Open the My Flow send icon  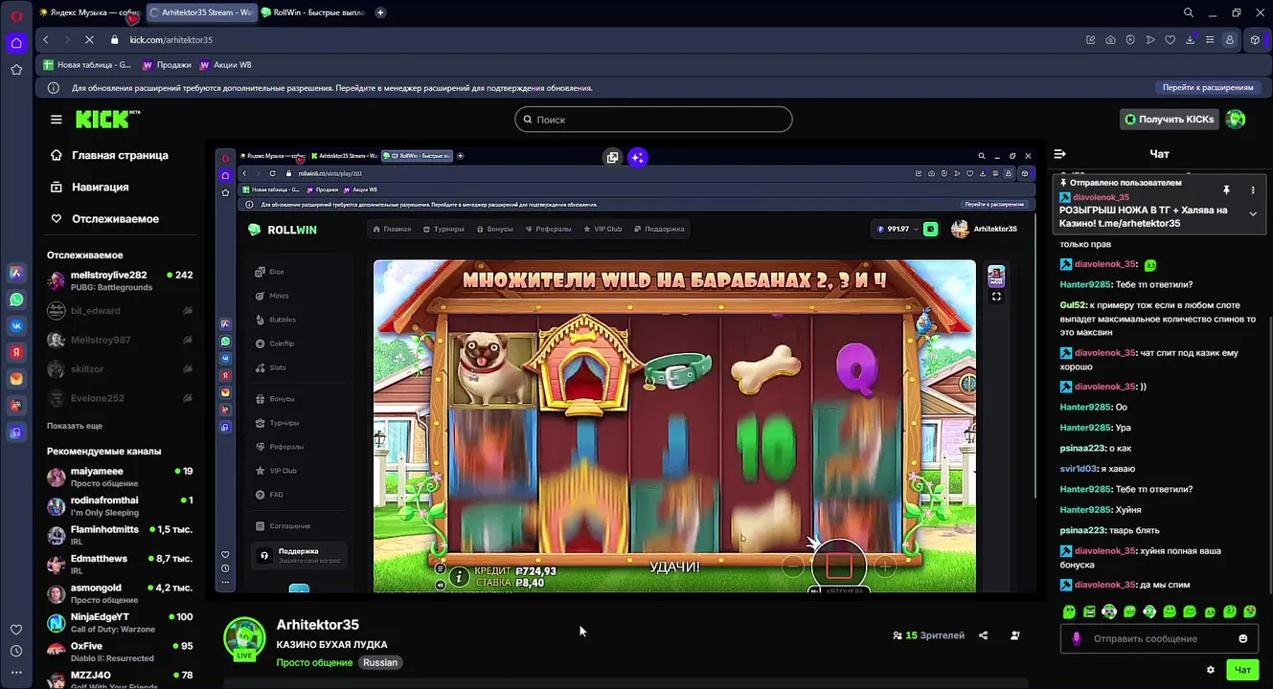(x=1150, y=40)
